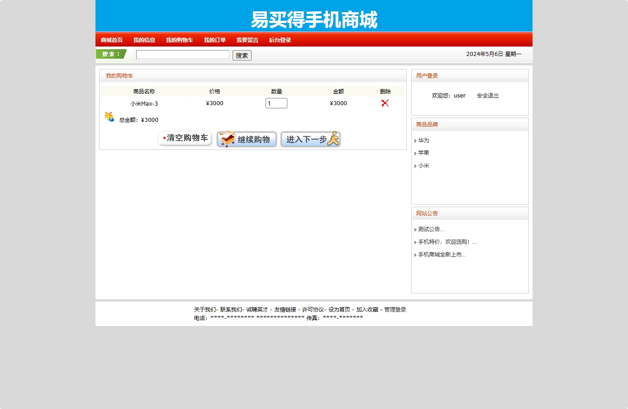Click 安全退出 to log out

click(x=487, y=95)
